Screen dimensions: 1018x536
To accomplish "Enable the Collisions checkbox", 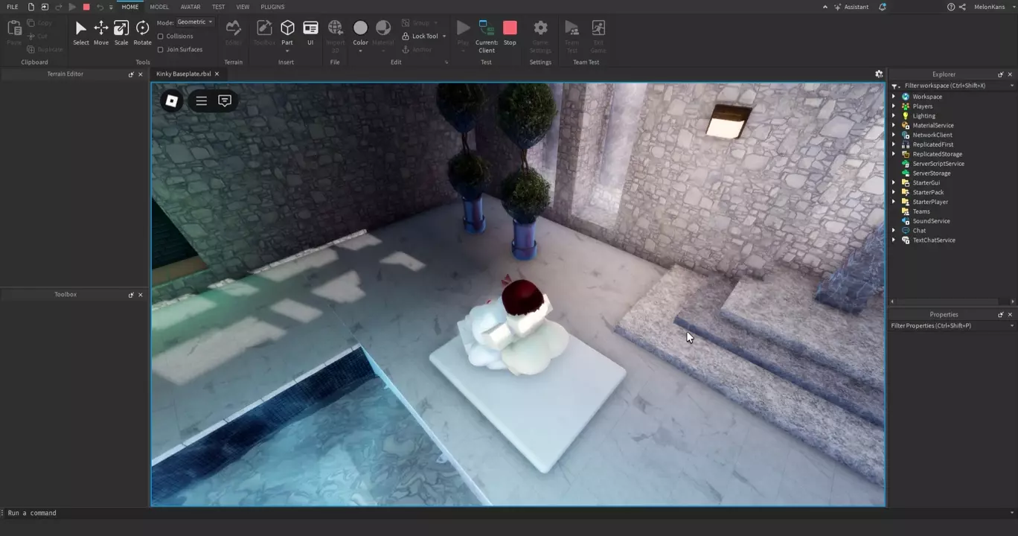I will pyautogui.click(x=161, y=36).
